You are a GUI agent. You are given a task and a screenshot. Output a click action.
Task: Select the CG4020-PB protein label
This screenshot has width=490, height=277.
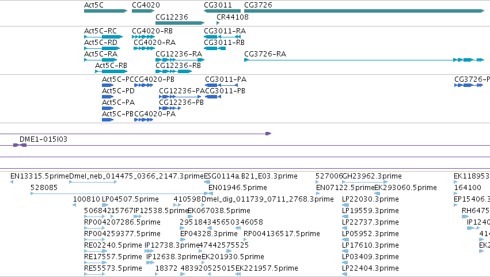pyautogui.click(x=154, y=79)
